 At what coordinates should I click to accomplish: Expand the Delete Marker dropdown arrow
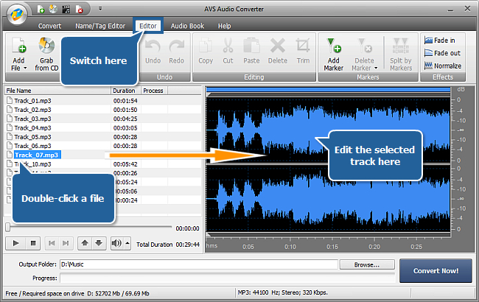(376, 68)
